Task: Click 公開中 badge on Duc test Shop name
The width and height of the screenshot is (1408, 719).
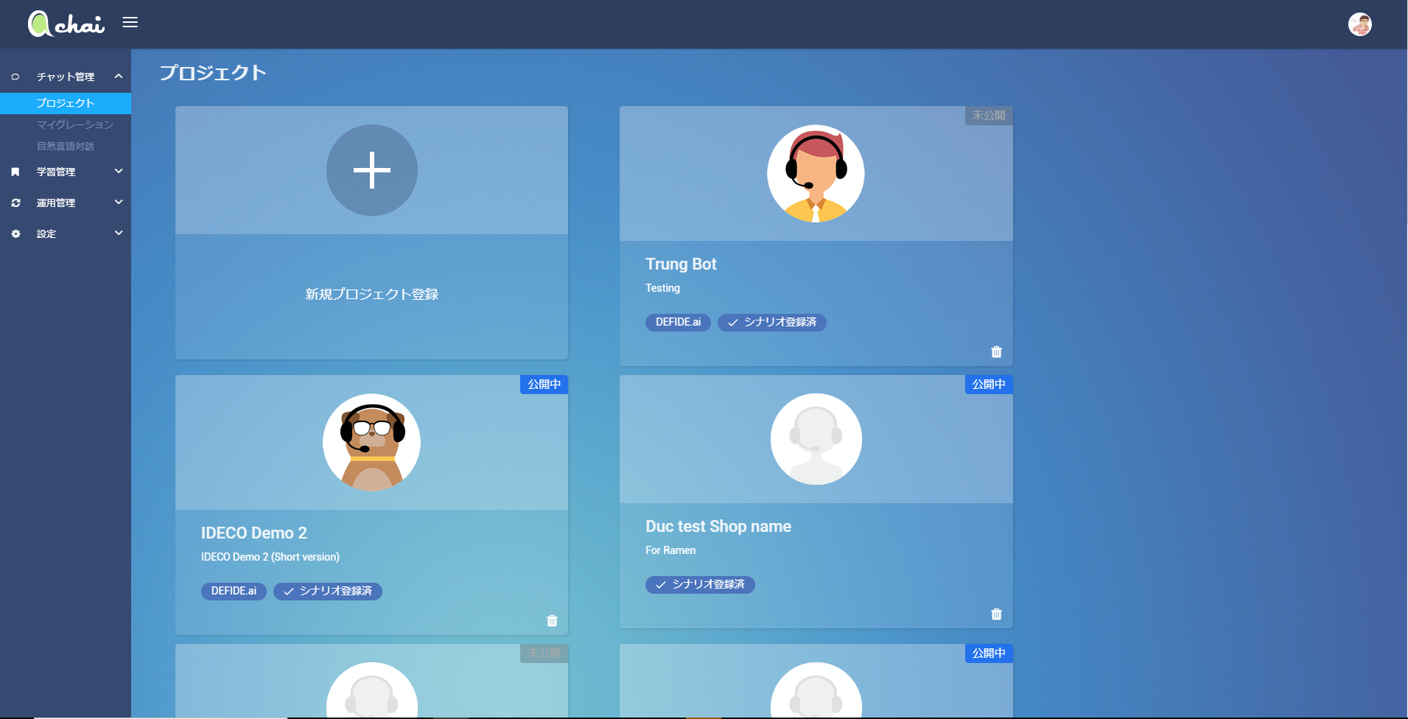Action: 989,384
